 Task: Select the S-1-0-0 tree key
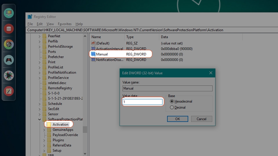click(x=54, y=93)
